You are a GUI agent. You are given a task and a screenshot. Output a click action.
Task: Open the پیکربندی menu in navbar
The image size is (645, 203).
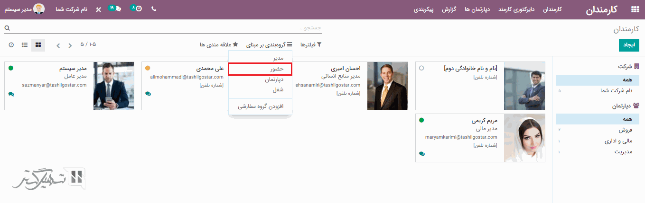[x=423, y=9]
